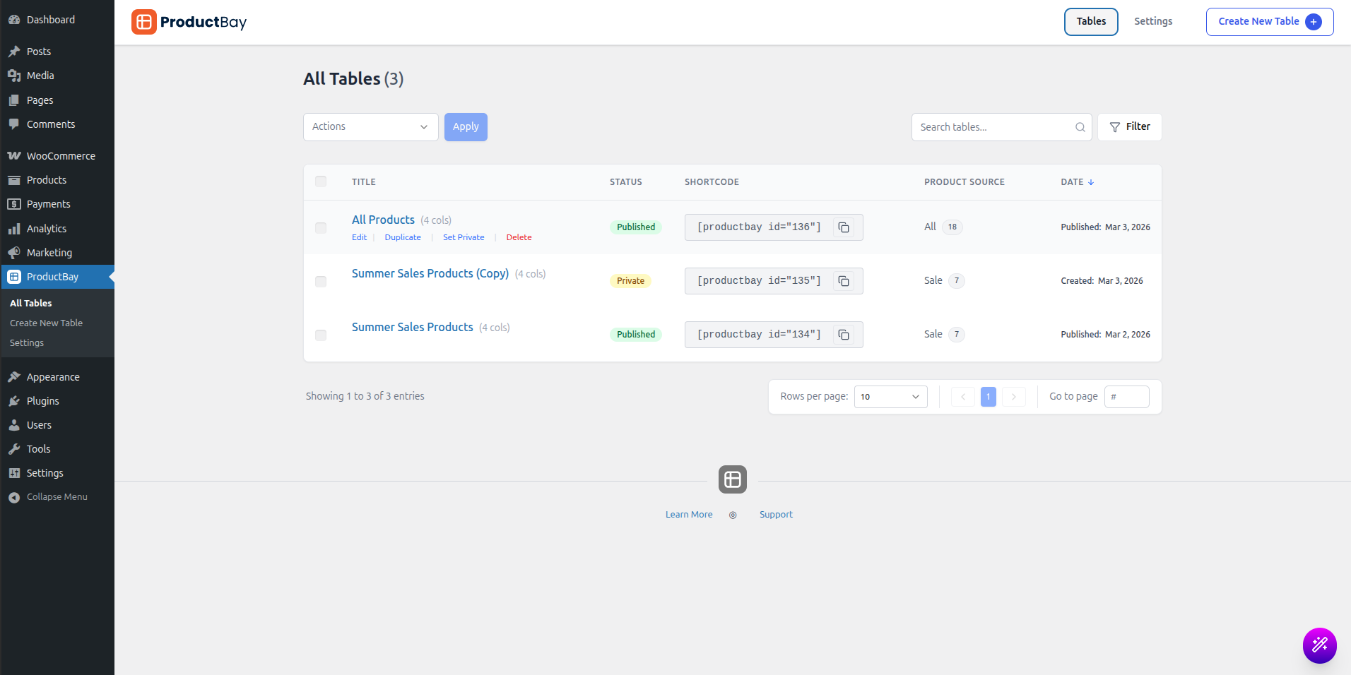Open the Edit link for All Products
The width and height of the screenshot is (1351, 675).
coord(359,237)
